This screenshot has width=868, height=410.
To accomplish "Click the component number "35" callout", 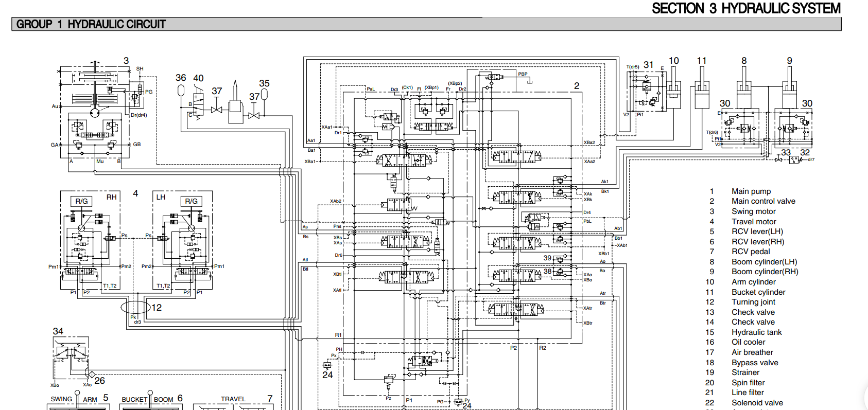I will pos(264,83).
